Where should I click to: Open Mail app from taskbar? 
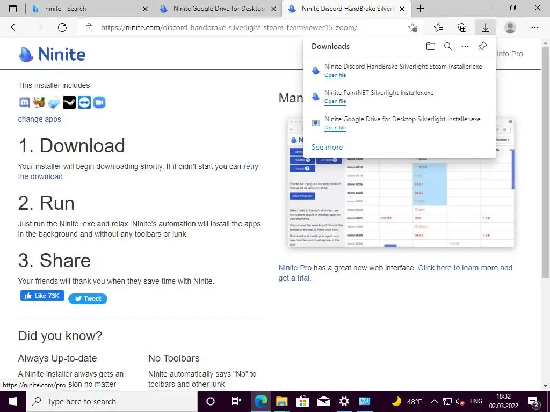[323, 401]
